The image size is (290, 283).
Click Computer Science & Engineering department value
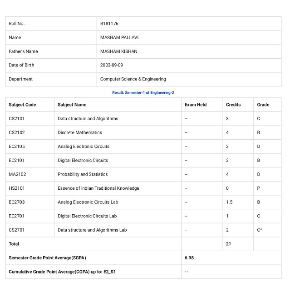click(x=133, y=79)
